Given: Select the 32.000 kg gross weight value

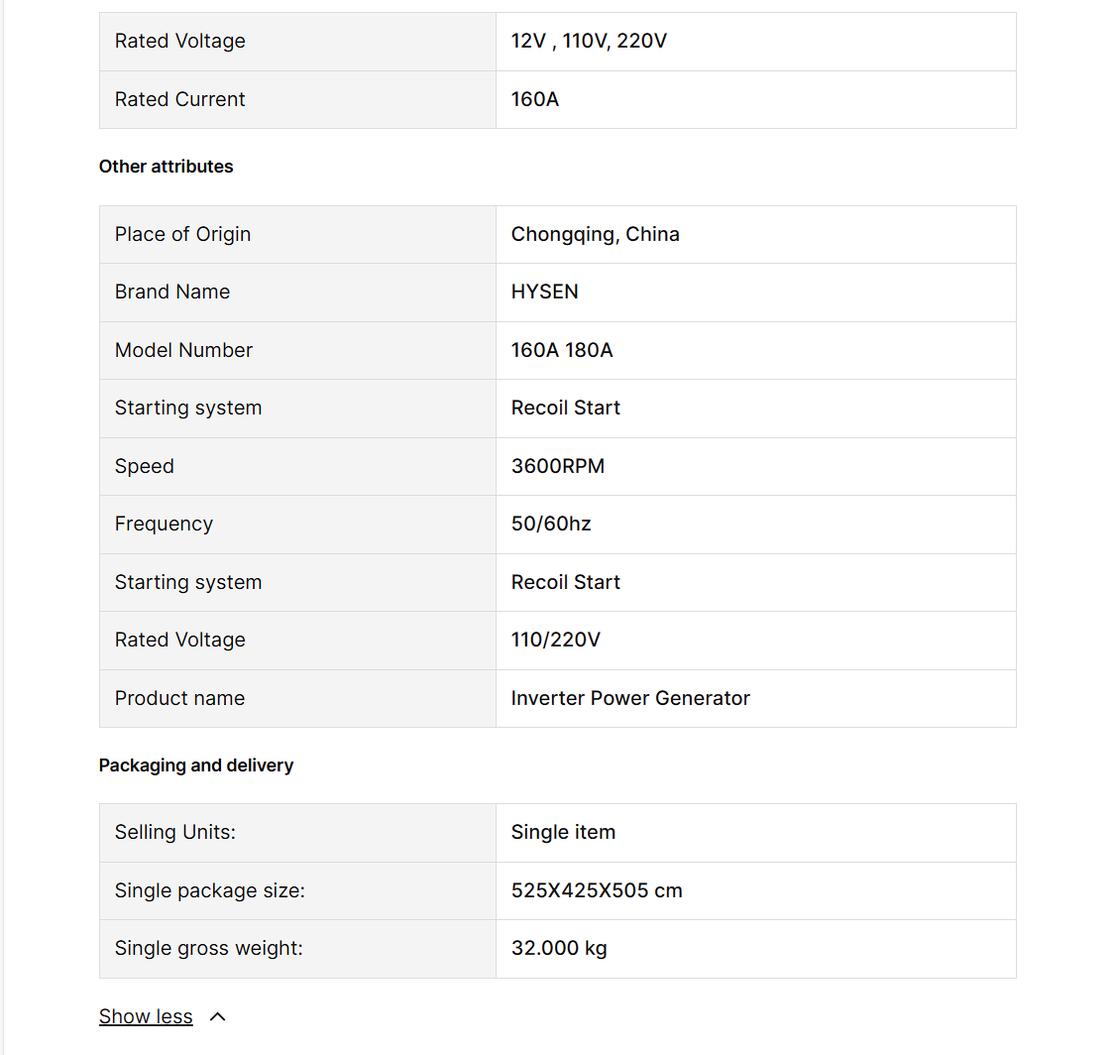Looking at the screenshot, I should tap(559, 948).
